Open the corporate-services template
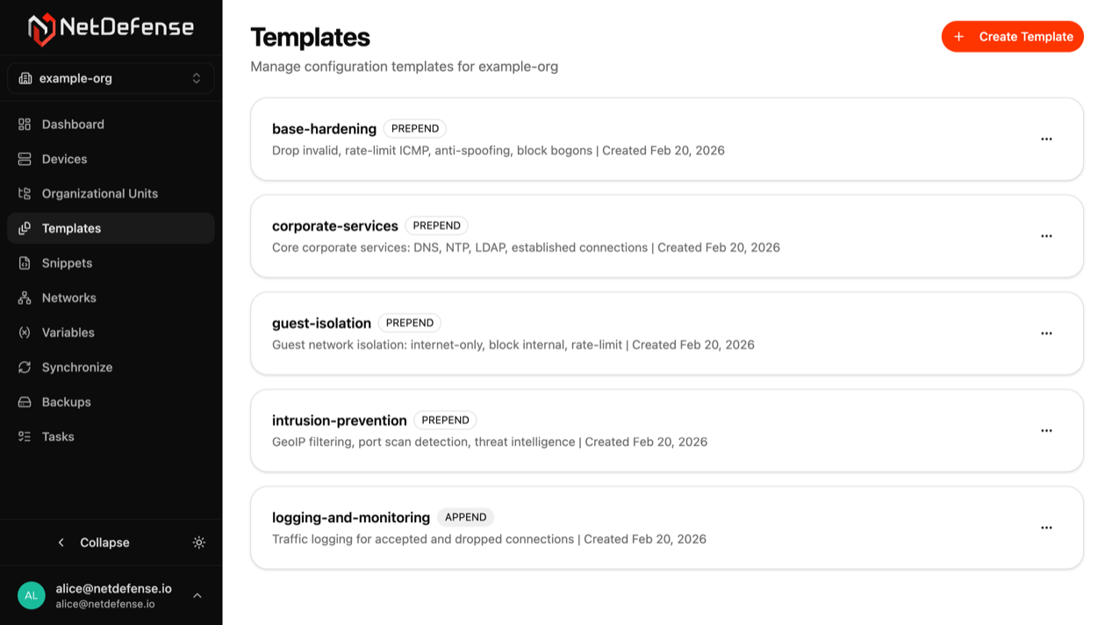Viewport: 1112px width, 625px height. (x=334, y=226)
